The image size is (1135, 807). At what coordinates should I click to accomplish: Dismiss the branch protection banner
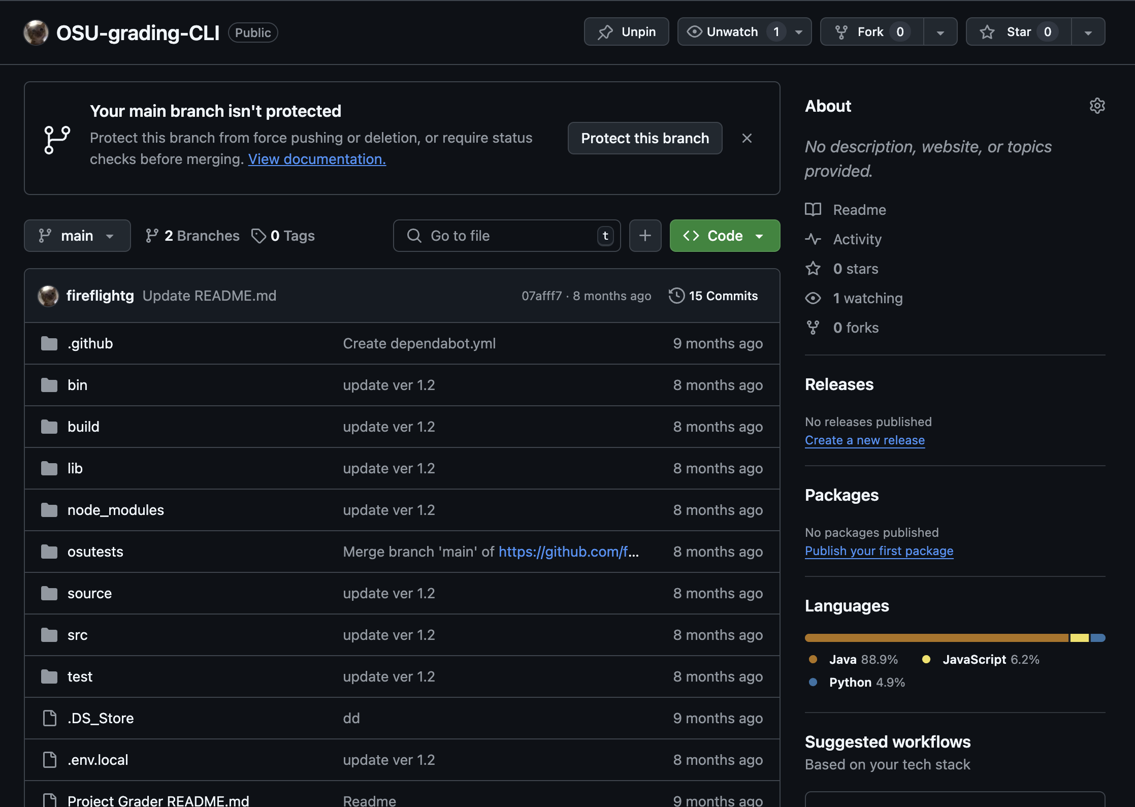coord(747,138)
